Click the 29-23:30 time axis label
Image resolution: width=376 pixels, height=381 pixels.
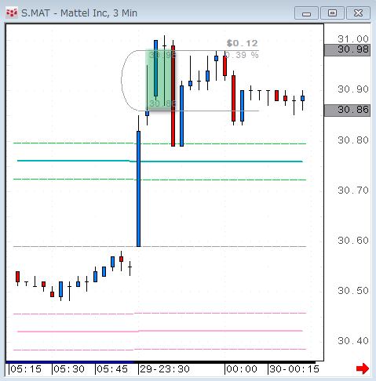pos(165,369)
